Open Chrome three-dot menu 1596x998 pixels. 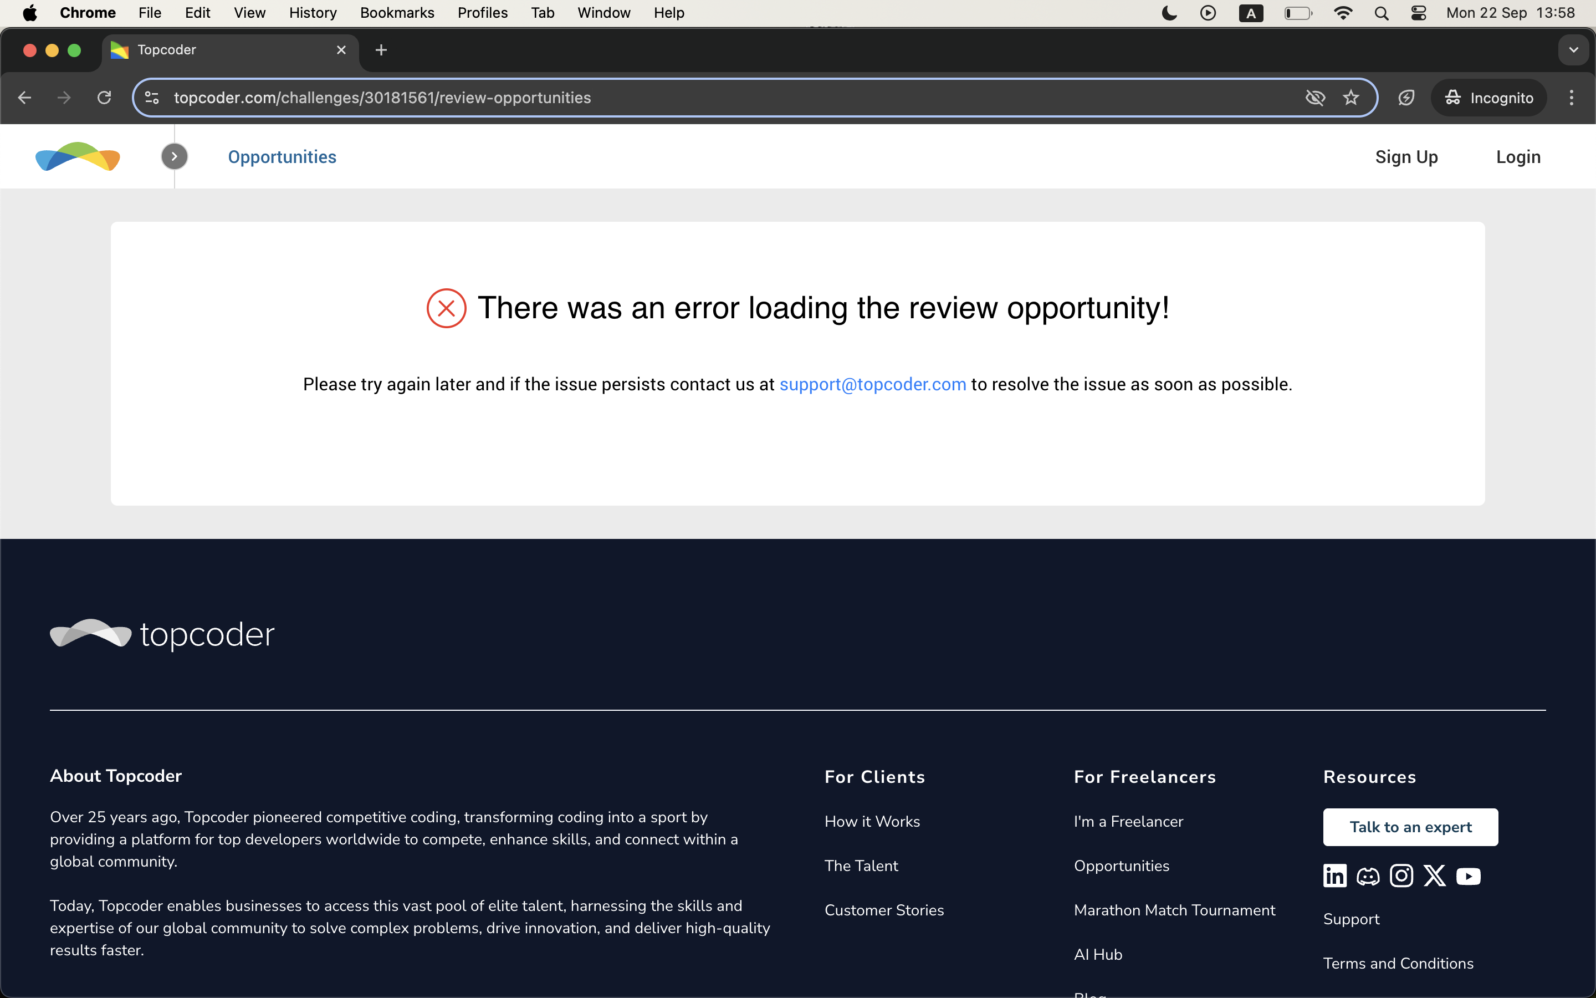[1572, 98]
